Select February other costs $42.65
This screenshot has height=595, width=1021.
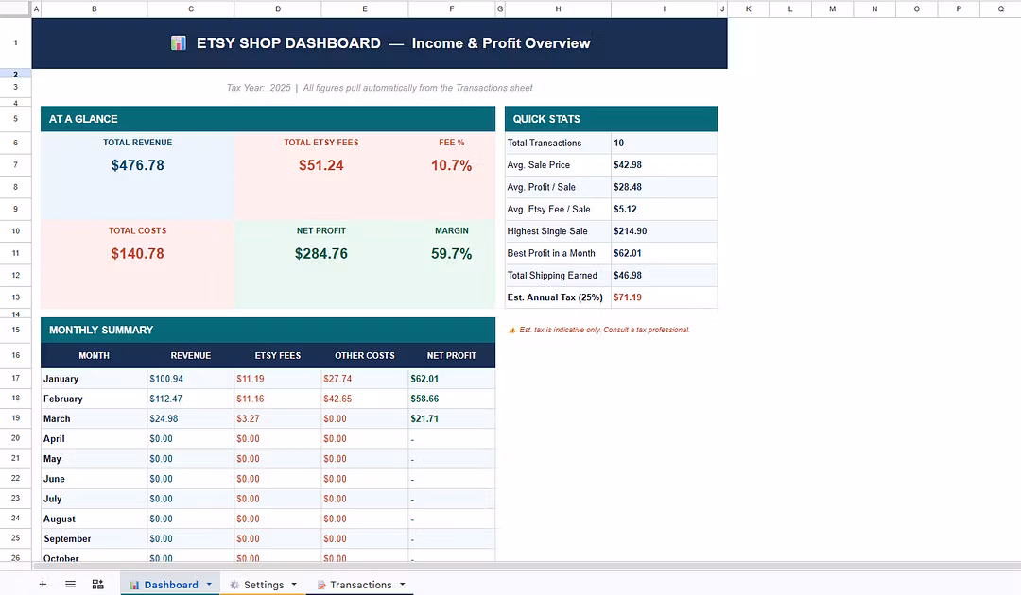(365, 399)
